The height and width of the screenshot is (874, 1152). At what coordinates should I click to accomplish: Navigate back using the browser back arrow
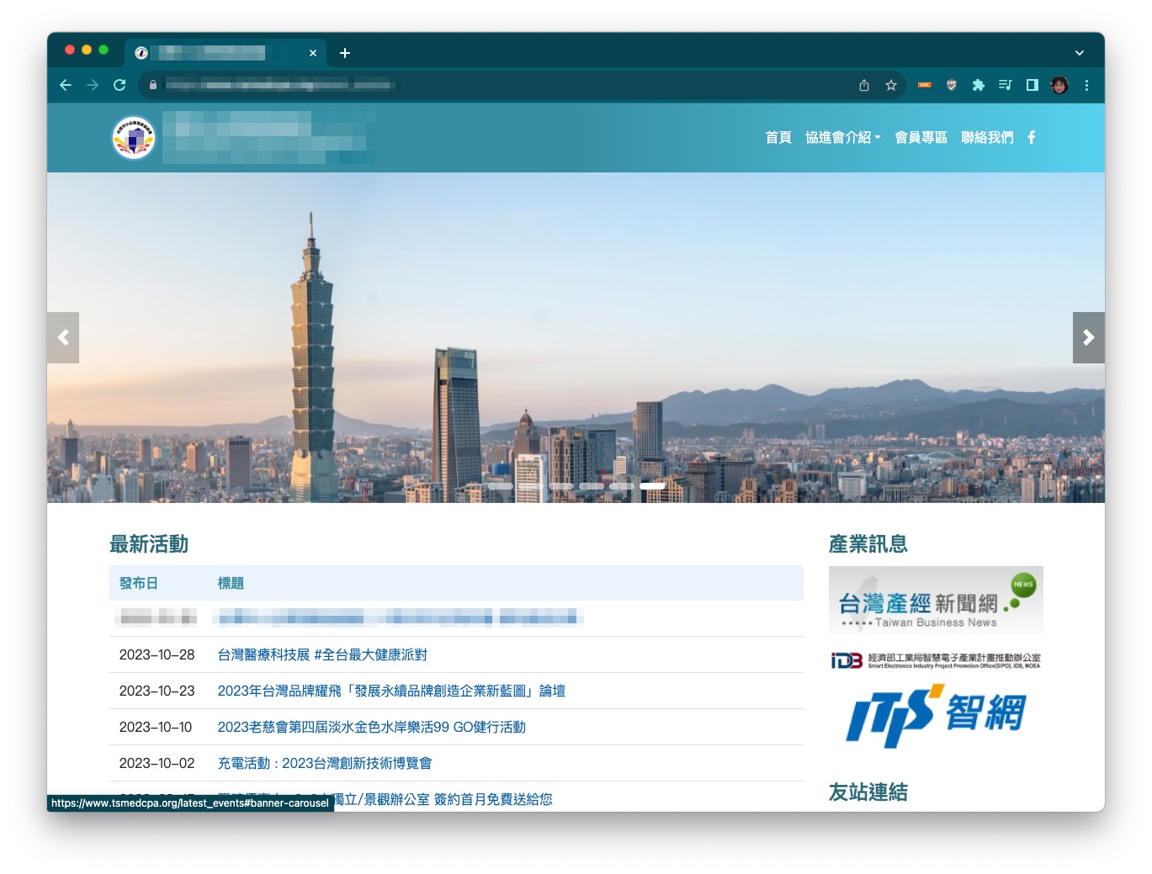click(66, 85)
